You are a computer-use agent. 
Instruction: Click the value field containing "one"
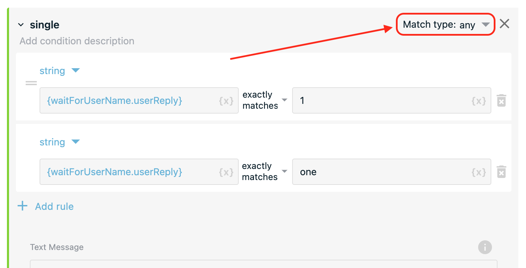(392, 172)
